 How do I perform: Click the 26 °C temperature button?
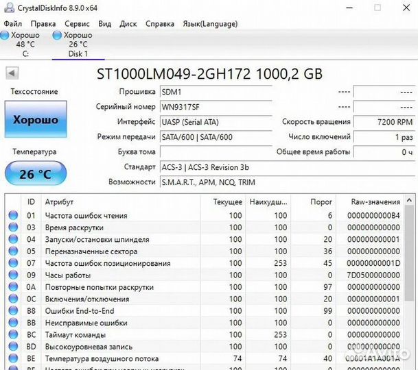coord(36,174)
